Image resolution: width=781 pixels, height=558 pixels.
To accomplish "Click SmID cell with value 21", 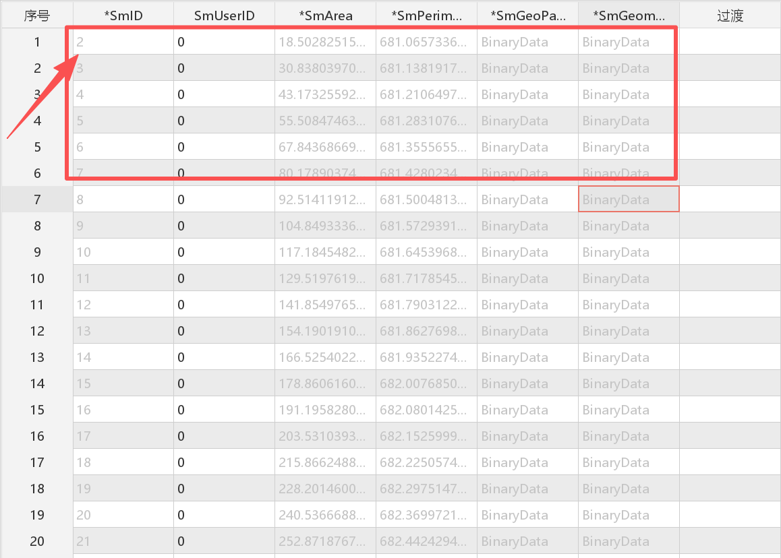I will (x=123, y=541).
